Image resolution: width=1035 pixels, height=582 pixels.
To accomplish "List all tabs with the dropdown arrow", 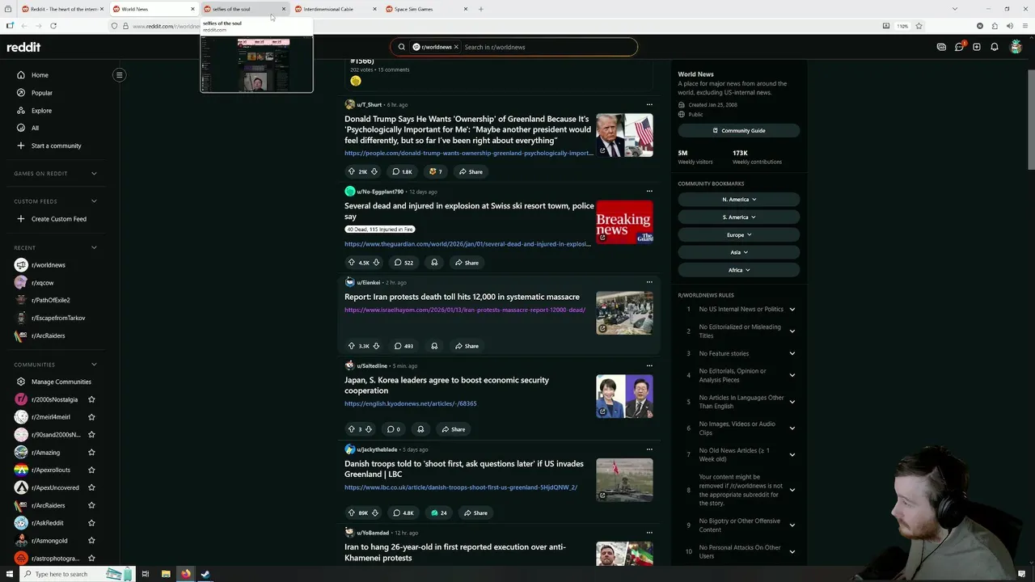I will coord(955,9).
